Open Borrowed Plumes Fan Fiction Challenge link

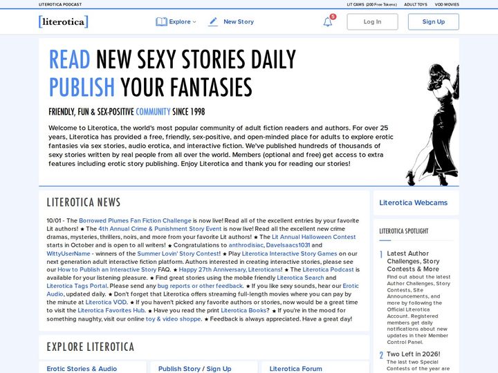[x=135, y=220]
